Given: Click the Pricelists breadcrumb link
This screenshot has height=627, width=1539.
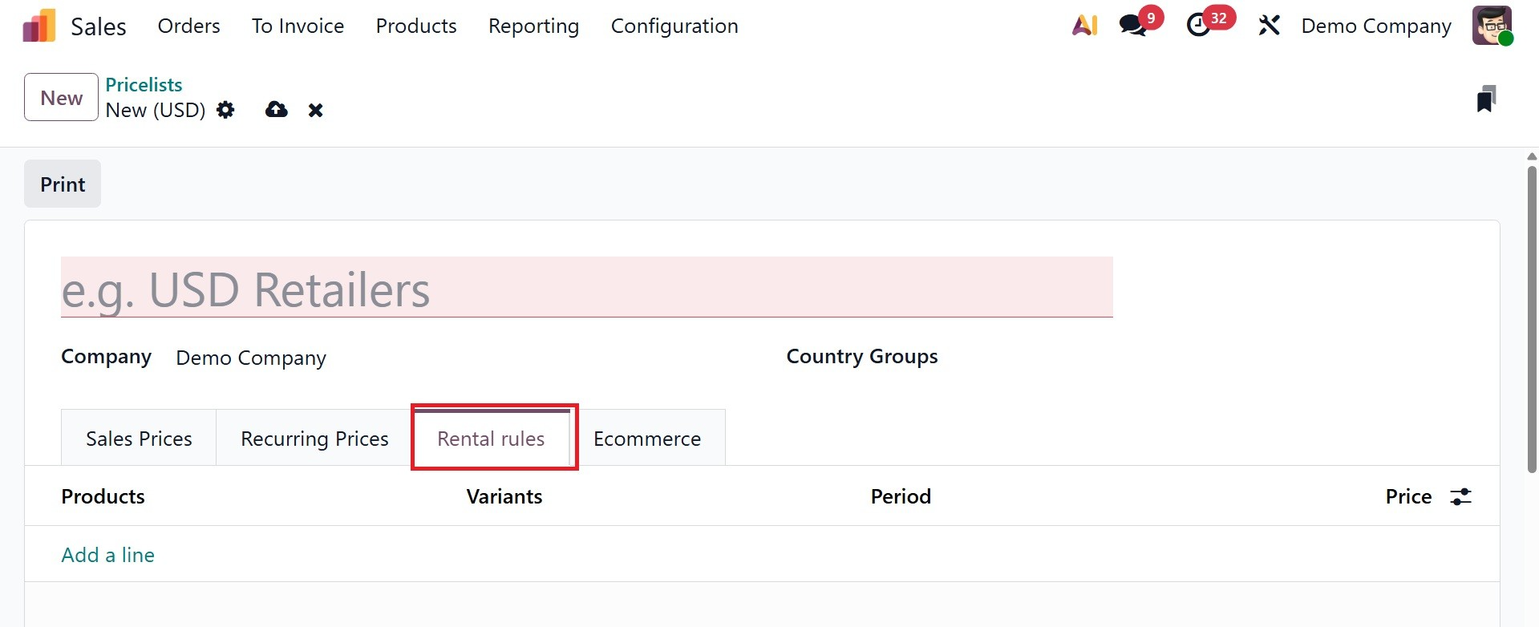Looking at the screenshot, I should tap(144, 85).
